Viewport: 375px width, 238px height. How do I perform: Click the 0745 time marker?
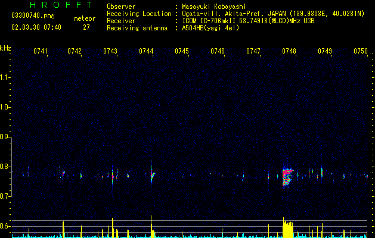click(182, 51)
